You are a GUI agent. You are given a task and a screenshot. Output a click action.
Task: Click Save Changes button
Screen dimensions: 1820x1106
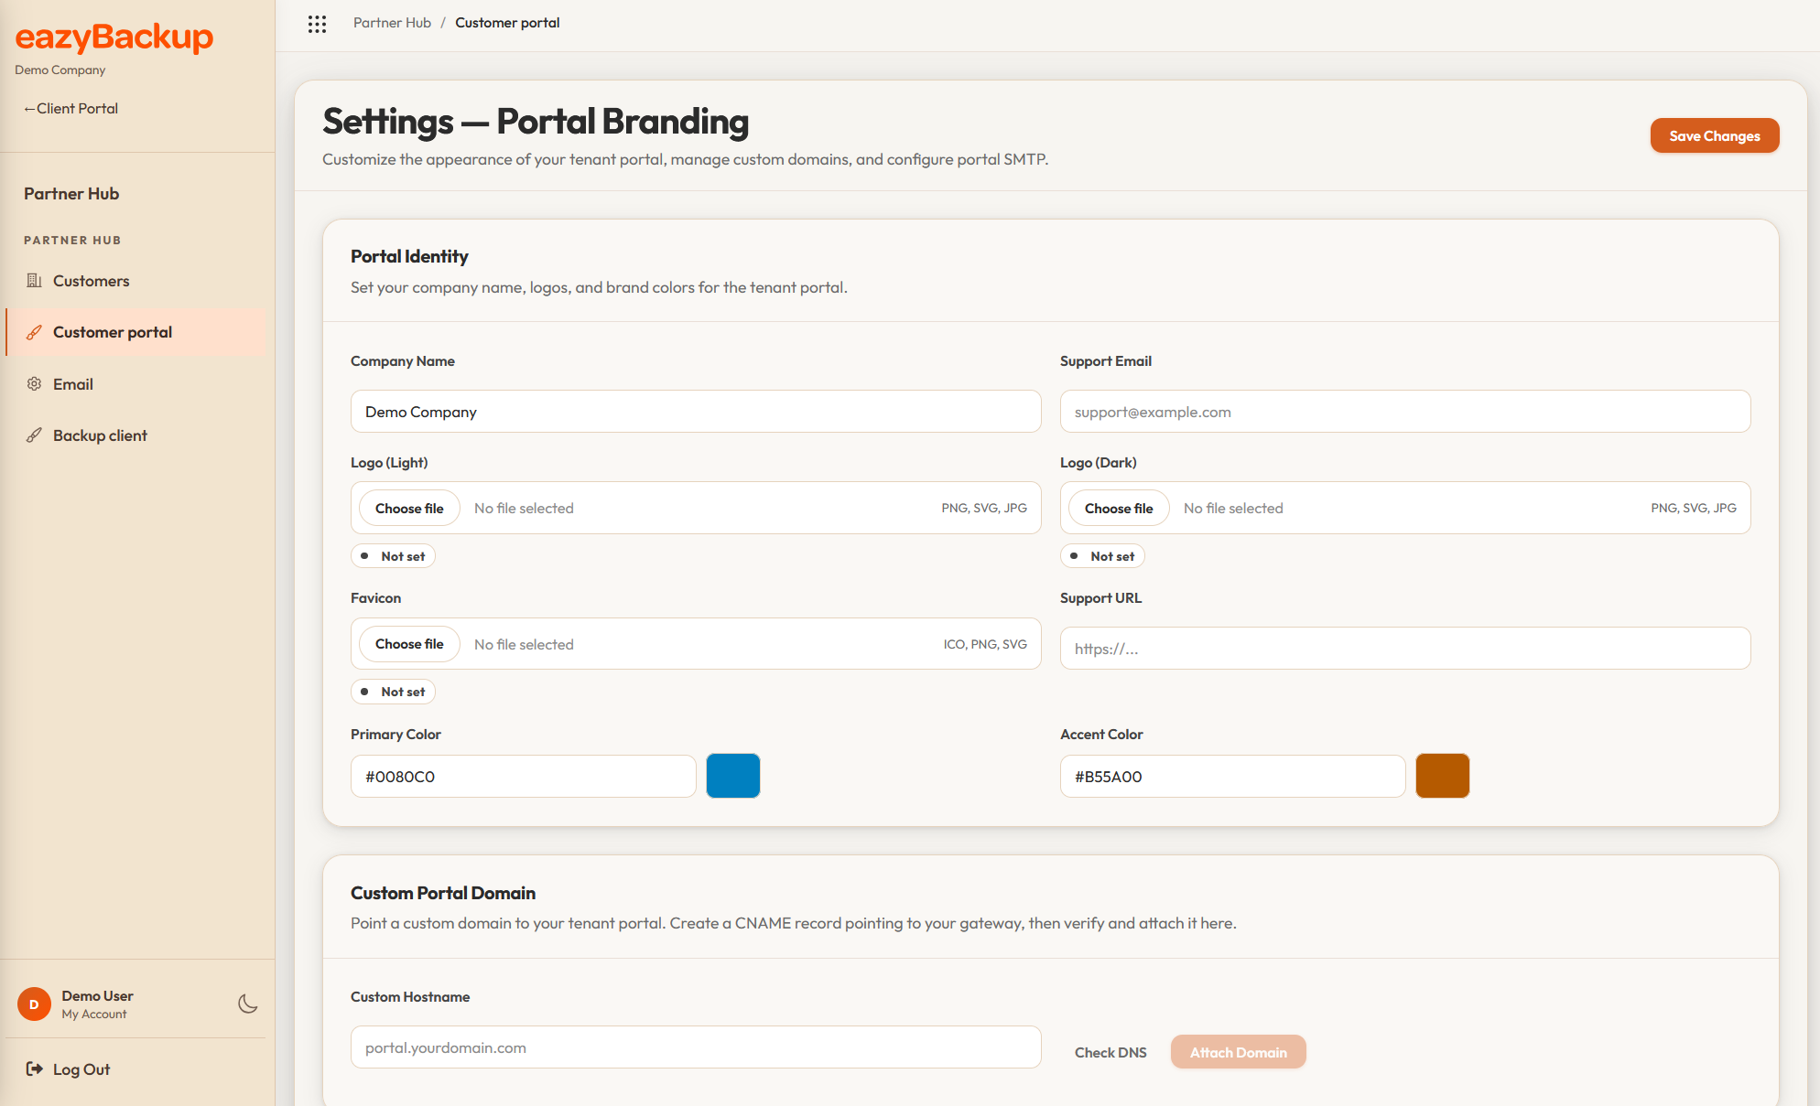(x=1715, y=135)
